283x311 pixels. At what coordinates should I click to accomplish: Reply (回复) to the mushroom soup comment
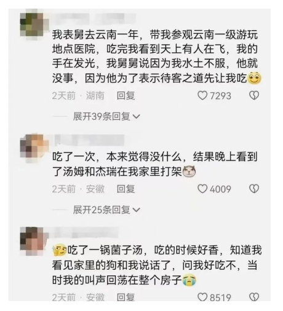[x=126, y=297]
